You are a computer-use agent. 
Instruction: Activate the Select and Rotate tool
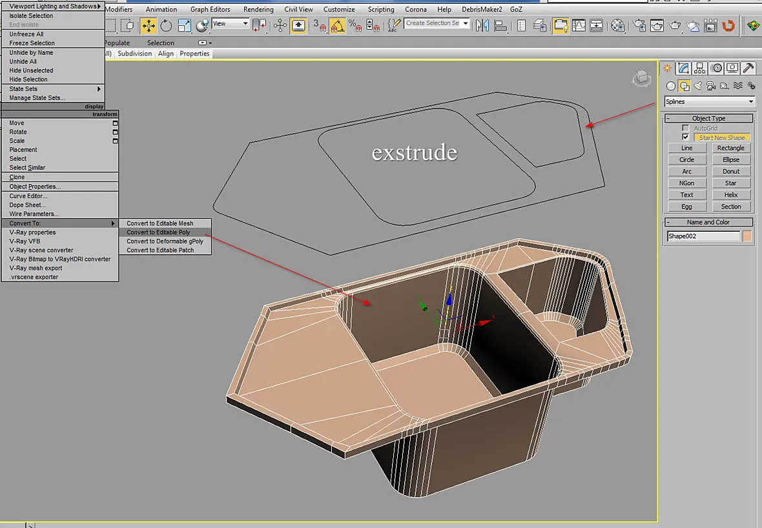[x=166, y=25]
